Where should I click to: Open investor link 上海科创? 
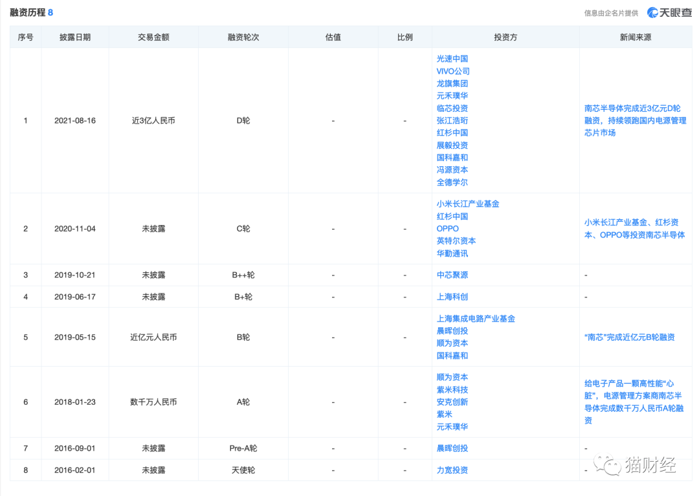pos(452,297)
